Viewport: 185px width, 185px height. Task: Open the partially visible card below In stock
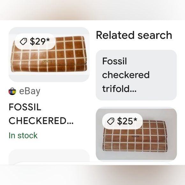click(49, 157)
